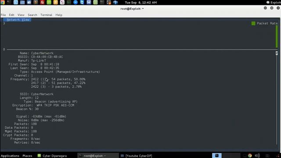281x158 pixels.
Task: Switch to the Cyber Dipanegara taskbar window
Action: [x=52, y=156]
